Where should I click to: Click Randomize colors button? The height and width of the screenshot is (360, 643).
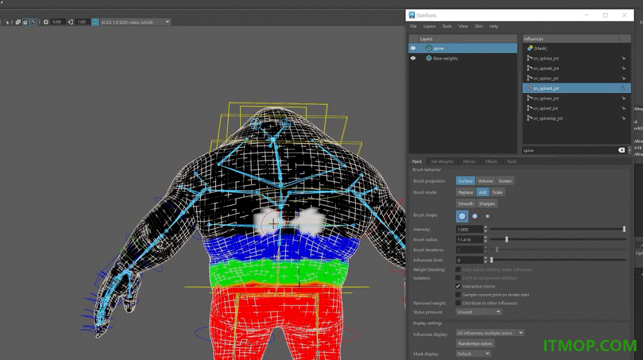tap(475, 344)
